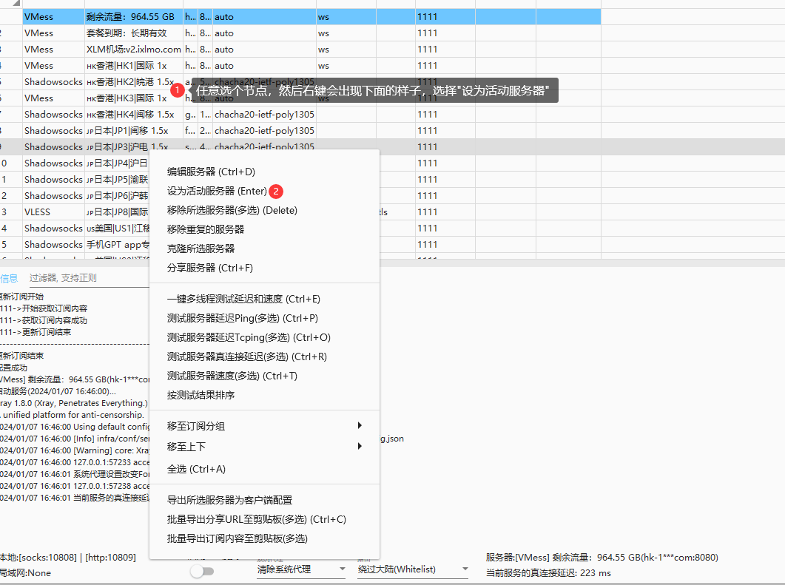Screen dimensions: 785x585
Task: Switch to the 信息 log tab
Action: [9, 278]
